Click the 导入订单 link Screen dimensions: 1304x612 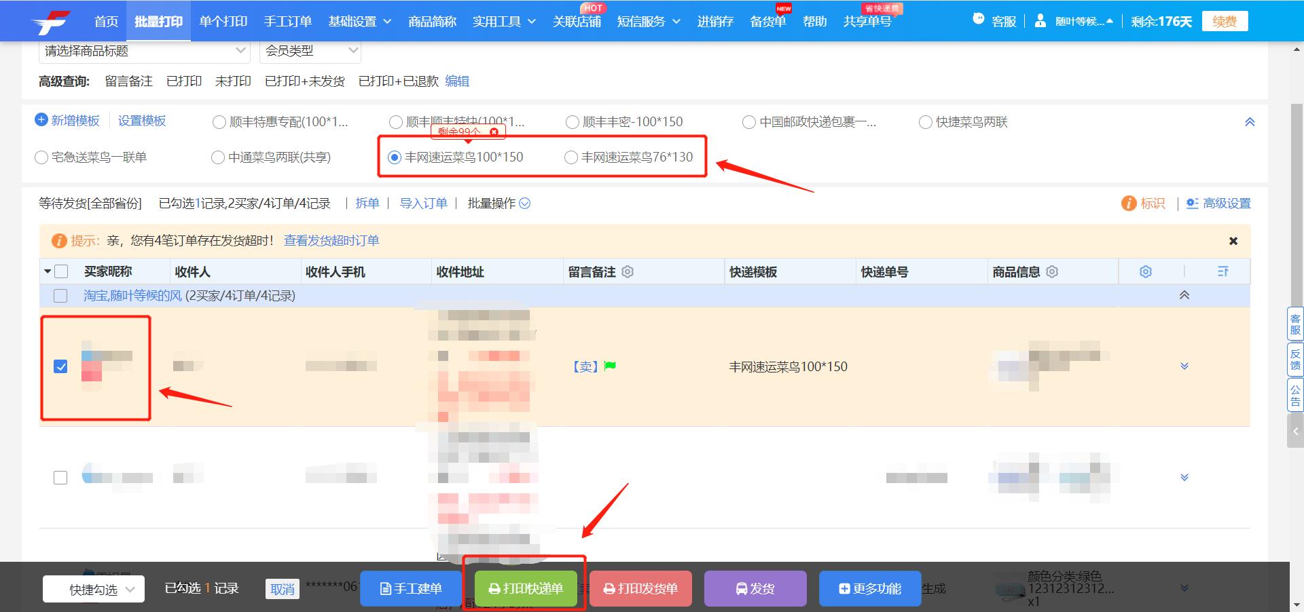[x=423, y=204]
